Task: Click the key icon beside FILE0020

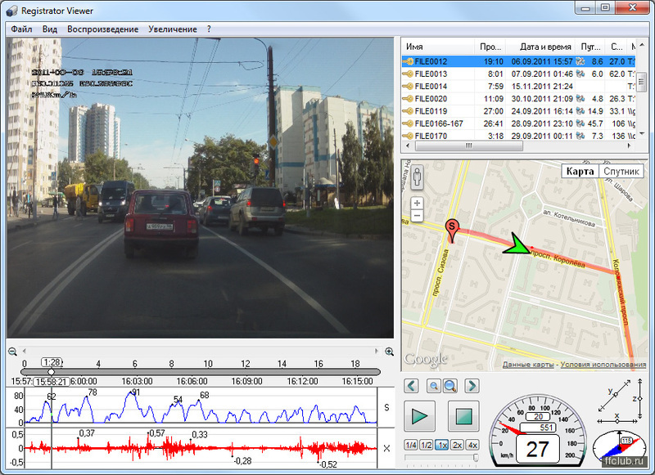Action: click(x=408, y=99)
